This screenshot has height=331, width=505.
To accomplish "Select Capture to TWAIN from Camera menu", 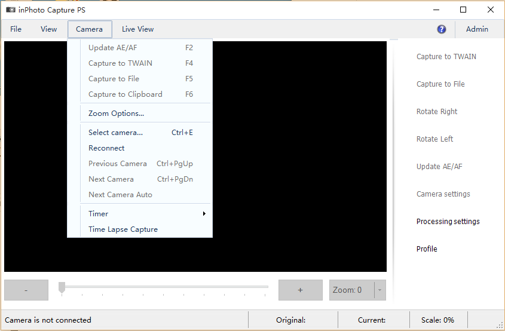I will coord(140,63).
